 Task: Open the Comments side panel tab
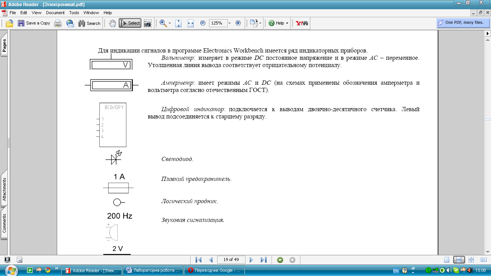[x=4, y=223]
